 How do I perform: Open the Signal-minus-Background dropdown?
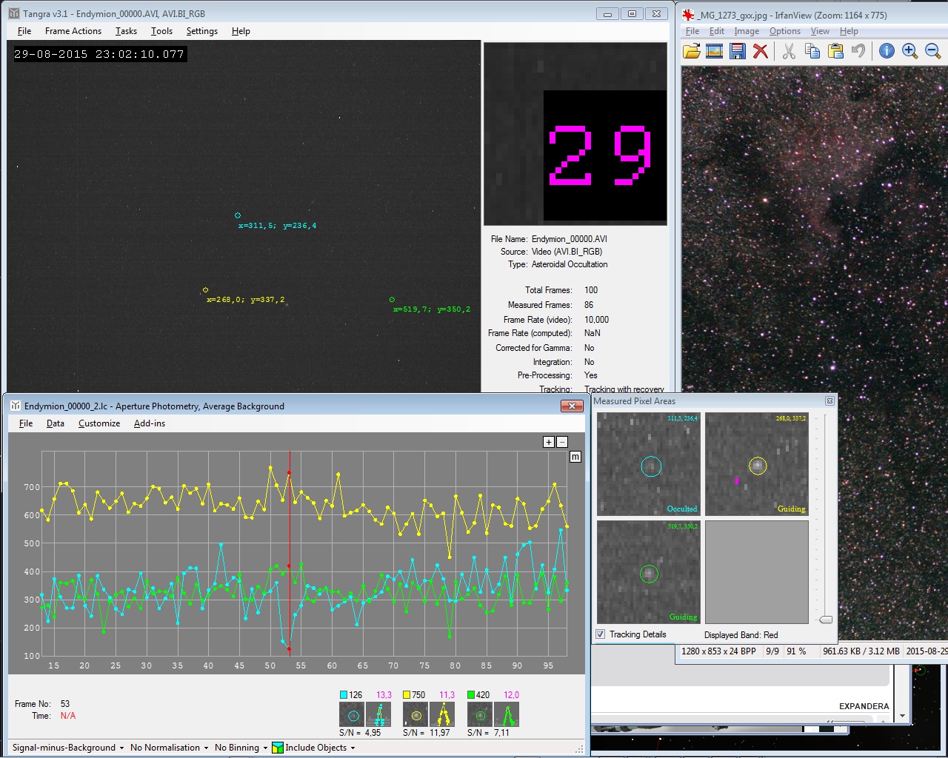[68, 748]
